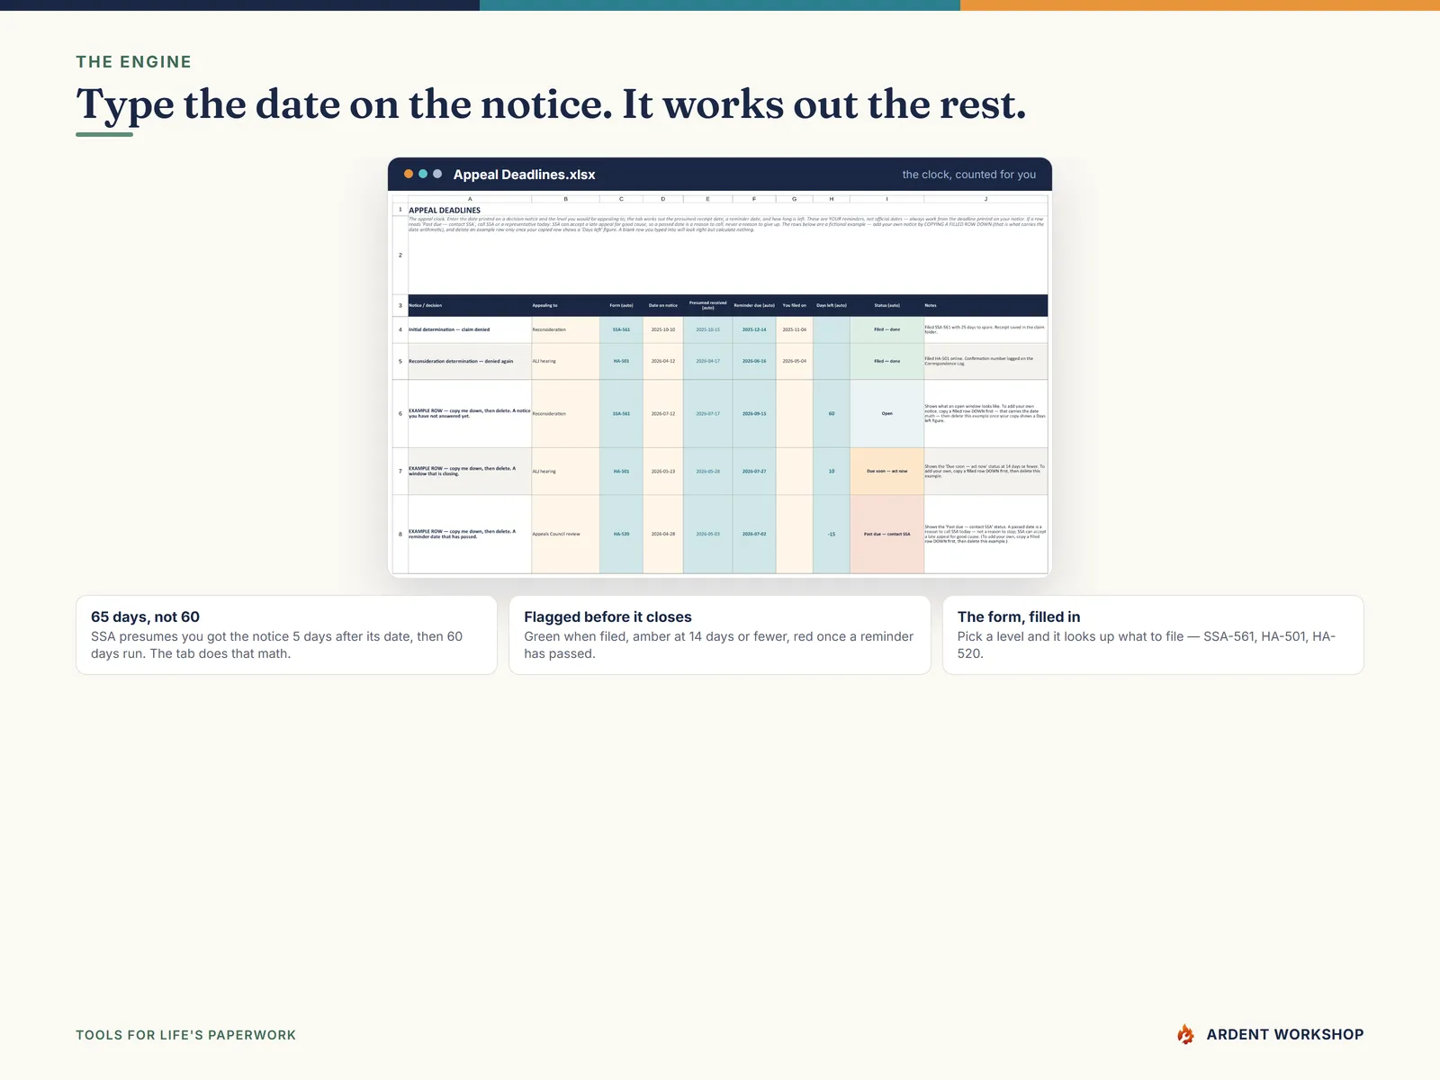1440x1080 pixels.
Task: Click the Open status cell
Action: pos(886,413)
